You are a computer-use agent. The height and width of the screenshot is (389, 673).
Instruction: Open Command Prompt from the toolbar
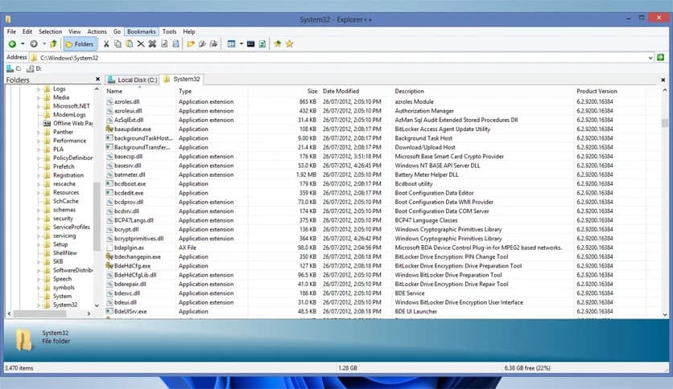pyautogui.click(x=250, y=43)
